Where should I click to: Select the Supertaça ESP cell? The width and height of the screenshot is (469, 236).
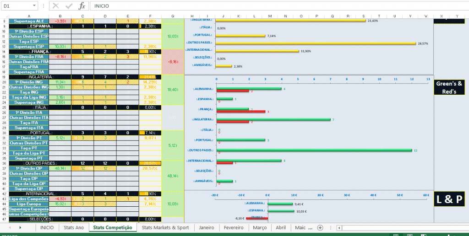29,47
